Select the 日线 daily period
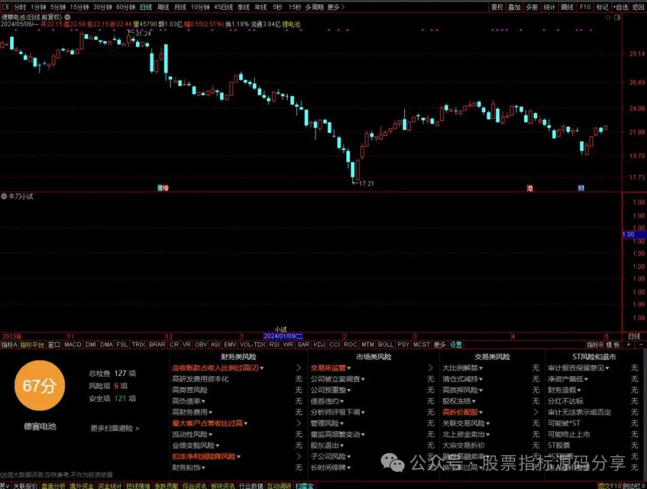The height and width of the screenshot is (489, 647). pos(146,7)
